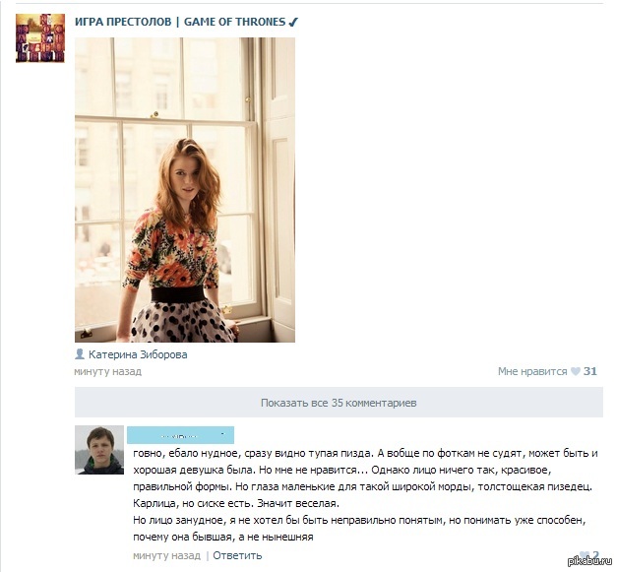Viewport: 617px width, 572px height.
Task: Like the post via Мне нравится
Action: tap(532, 371)
